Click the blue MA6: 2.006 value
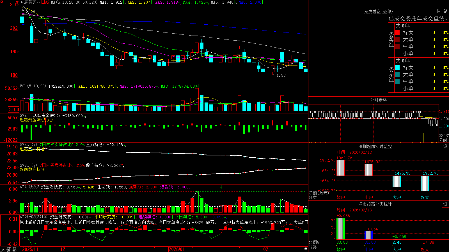449x252 pixels. pyautogui.click(x=251, y=2)
